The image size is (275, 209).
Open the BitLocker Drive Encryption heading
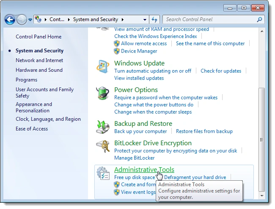tap(153, 143)
